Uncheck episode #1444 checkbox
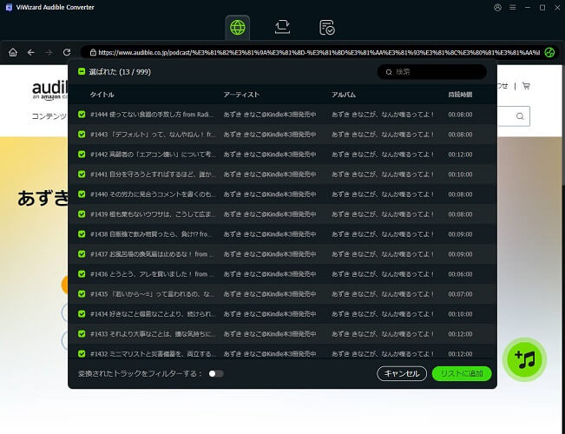 (82, 115)
